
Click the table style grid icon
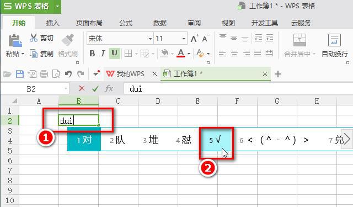point(145,54)
